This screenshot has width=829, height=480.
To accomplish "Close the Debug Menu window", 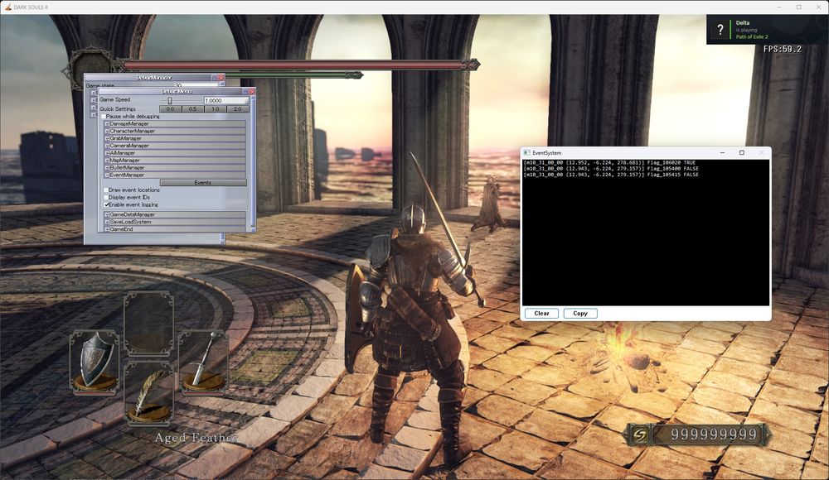I will [252, 92].
